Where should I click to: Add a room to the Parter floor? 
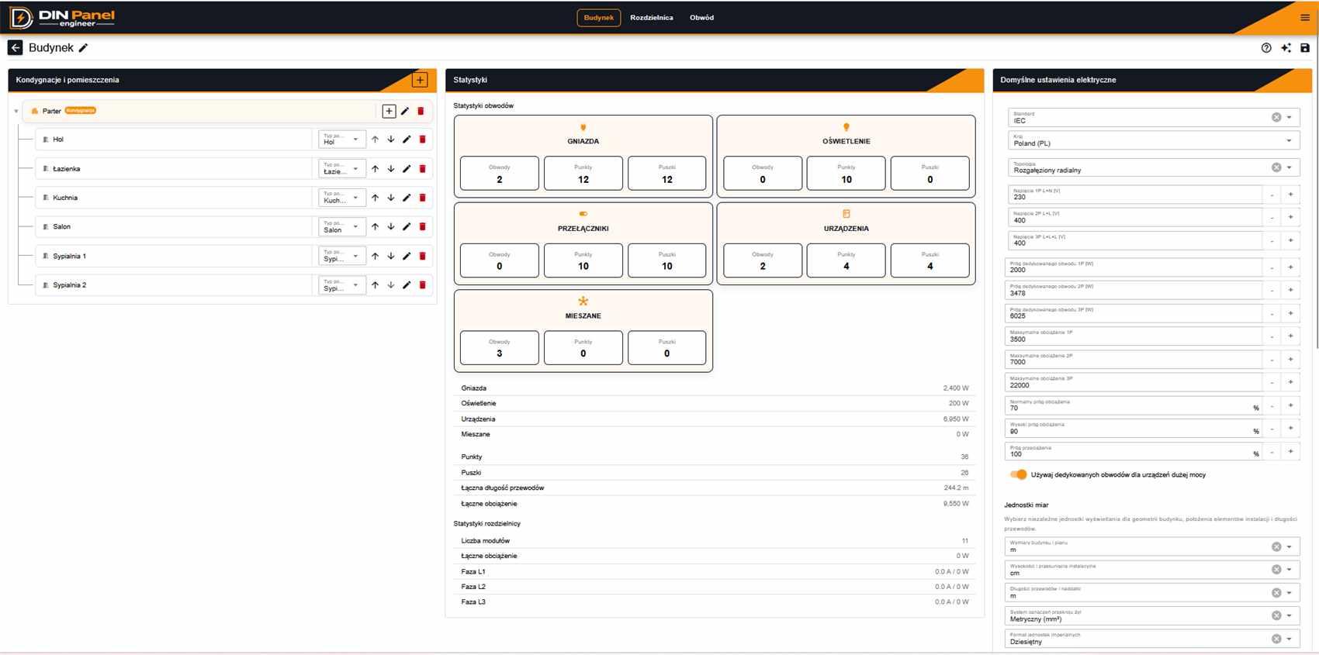coord(389,111)
